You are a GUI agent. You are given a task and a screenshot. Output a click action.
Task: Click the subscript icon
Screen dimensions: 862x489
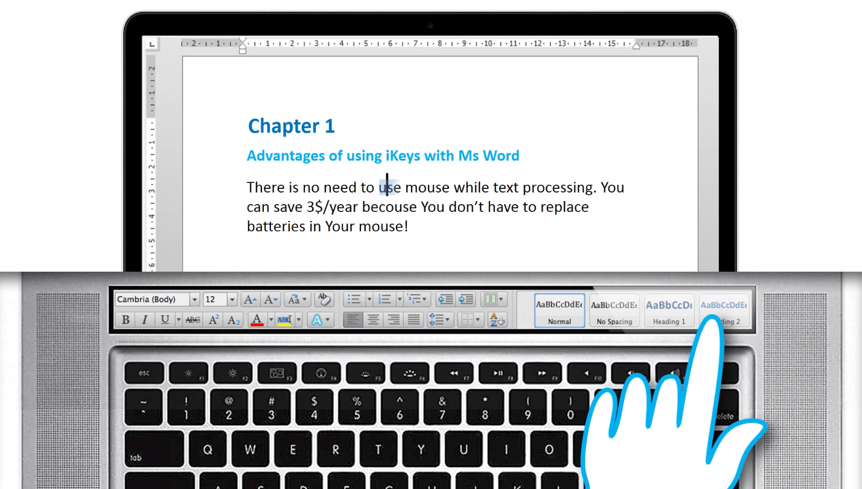234,320
